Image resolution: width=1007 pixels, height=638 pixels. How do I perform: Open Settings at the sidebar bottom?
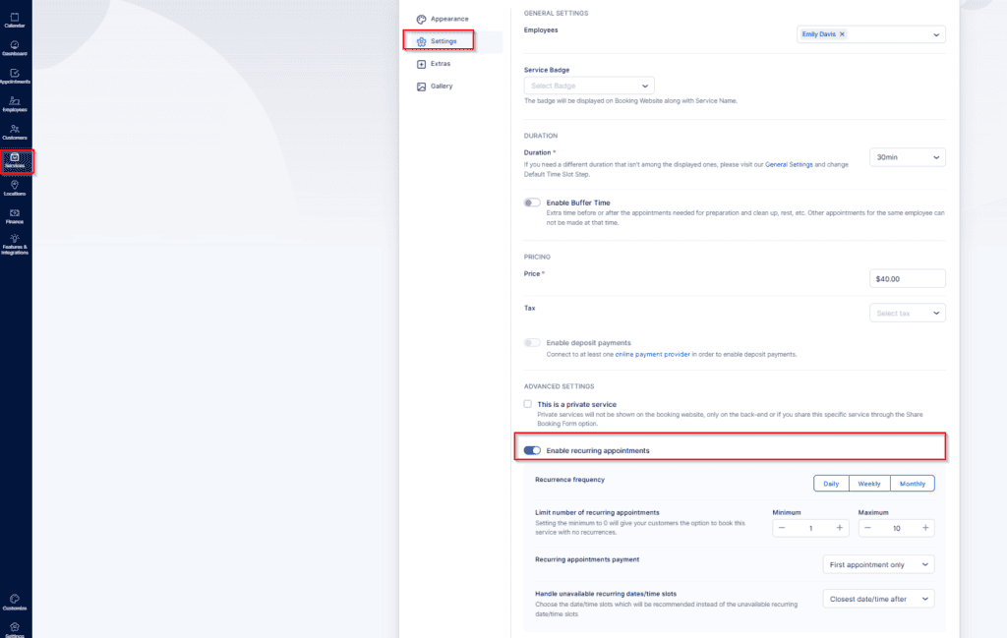coord(15,630)
